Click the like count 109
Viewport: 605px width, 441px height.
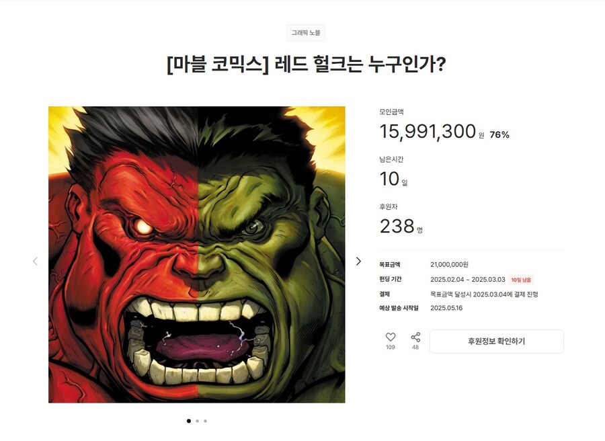391,348
